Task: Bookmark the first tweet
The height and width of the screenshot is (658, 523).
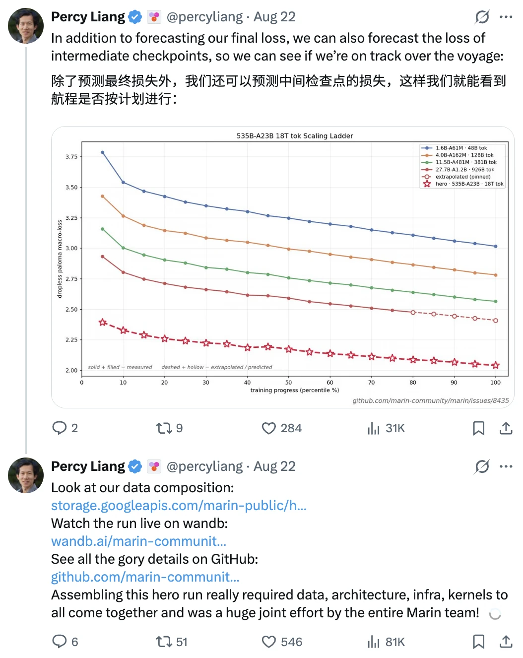Action: 478,428
